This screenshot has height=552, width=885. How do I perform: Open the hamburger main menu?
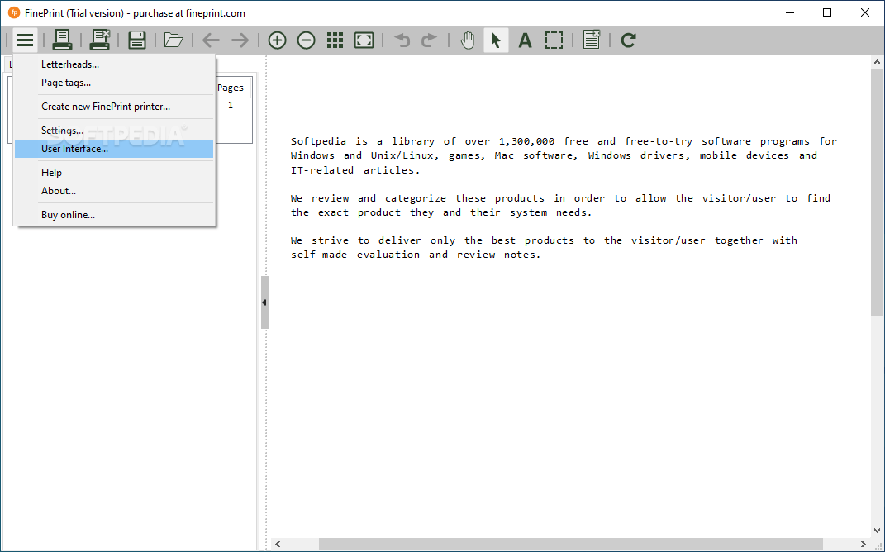click(24, 39)
